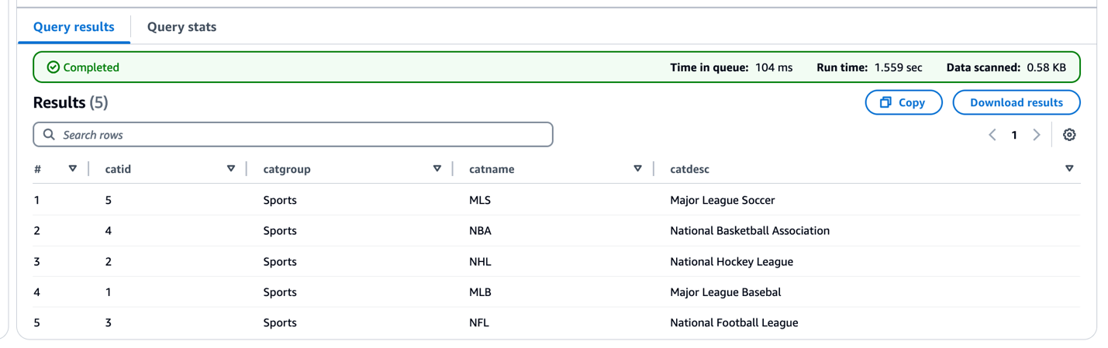
Task: Click the NBA catname cell
Action: tap(480, 231)
